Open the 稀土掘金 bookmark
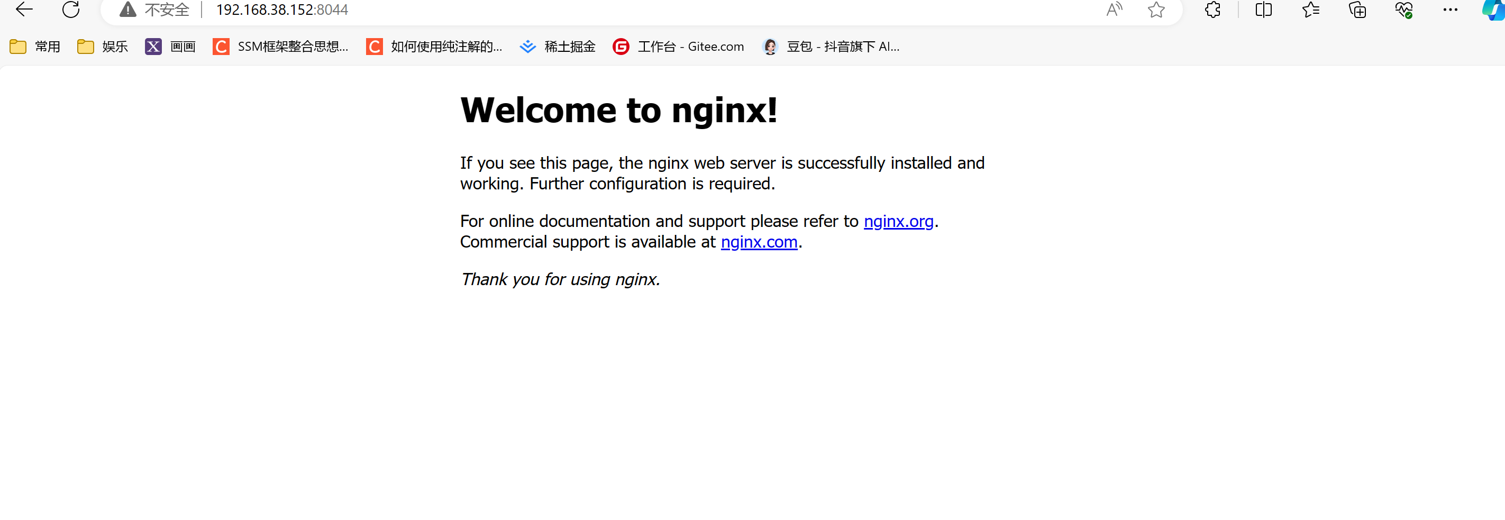The width and height of the screenshot is (1505, 520). (558, 47)
